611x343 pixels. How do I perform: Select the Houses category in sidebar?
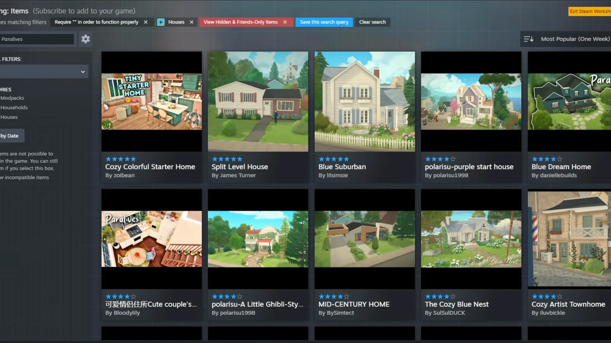pyautogui.click(x=9, y=117)
